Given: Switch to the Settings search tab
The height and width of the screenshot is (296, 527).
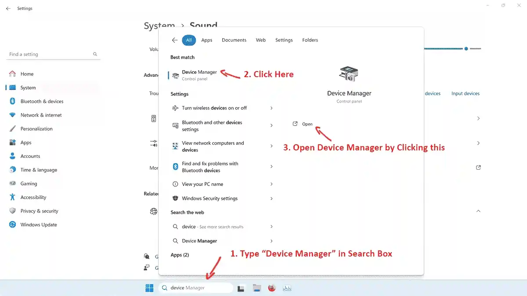Looking at the screenshot, I should [x=284, y=40].
